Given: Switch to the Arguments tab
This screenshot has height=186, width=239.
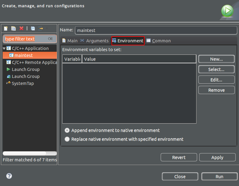Looking at the screenshot, I should tap(94, 41).
